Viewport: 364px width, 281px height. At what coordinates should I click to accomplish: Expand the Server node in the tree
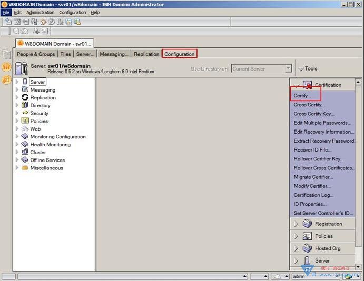pos(17,82)
